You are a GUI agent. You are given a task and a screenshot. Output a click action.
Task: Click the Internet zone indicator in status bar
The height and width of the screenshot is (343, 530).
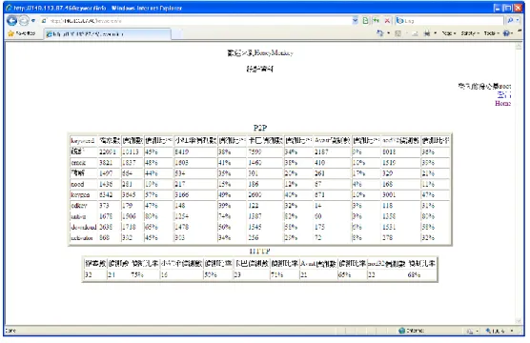[412, 331]
